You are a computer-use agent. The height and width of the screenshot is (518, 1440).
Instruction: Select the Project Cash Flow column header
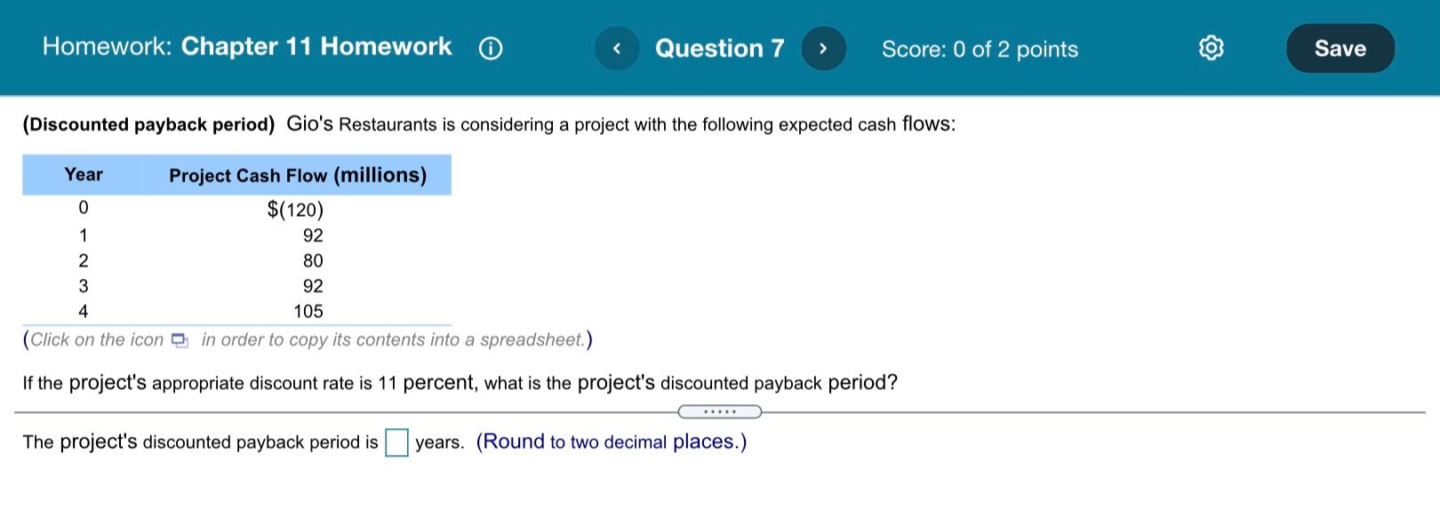pyautogui.click(x=298, y=175)
